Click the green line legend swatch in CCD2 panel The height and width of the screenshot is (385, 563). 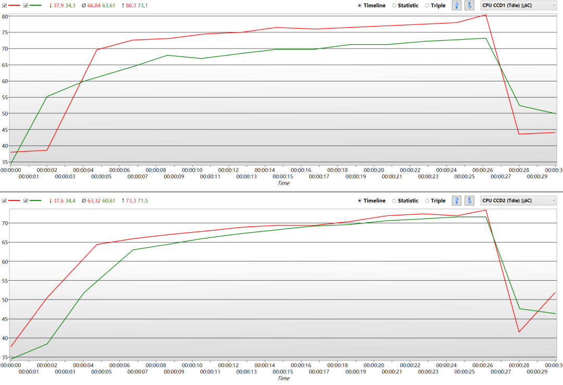36,200
